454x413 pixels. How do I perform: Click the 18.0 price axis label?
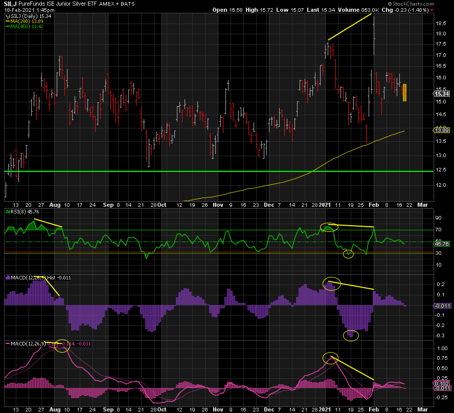click(x=441, y=34)
